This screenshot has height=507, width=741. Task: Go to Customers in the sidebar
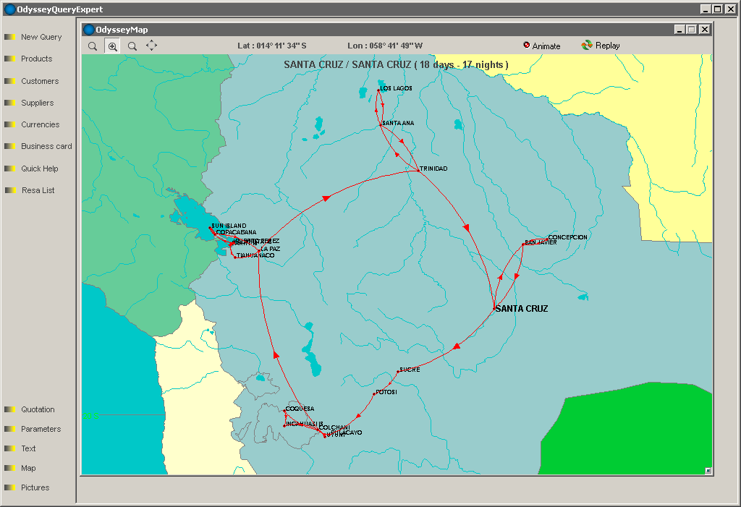39,81
